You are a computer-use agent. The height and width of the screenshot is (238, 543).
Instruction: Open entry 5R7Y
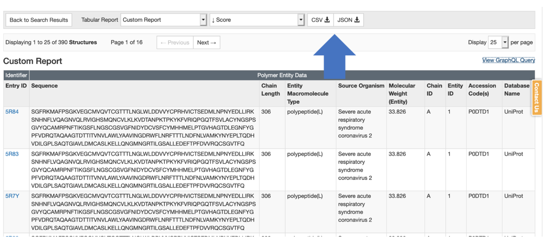coord(12,196)
